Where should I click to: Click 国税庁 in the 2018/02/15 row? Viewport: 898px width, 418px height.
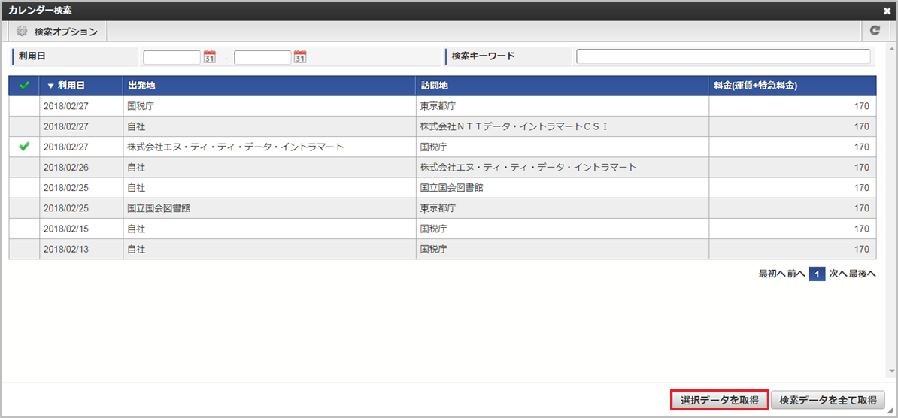coord(433,229)
